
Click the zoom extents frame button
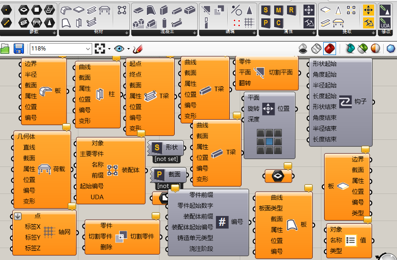(x=100, y=48)
